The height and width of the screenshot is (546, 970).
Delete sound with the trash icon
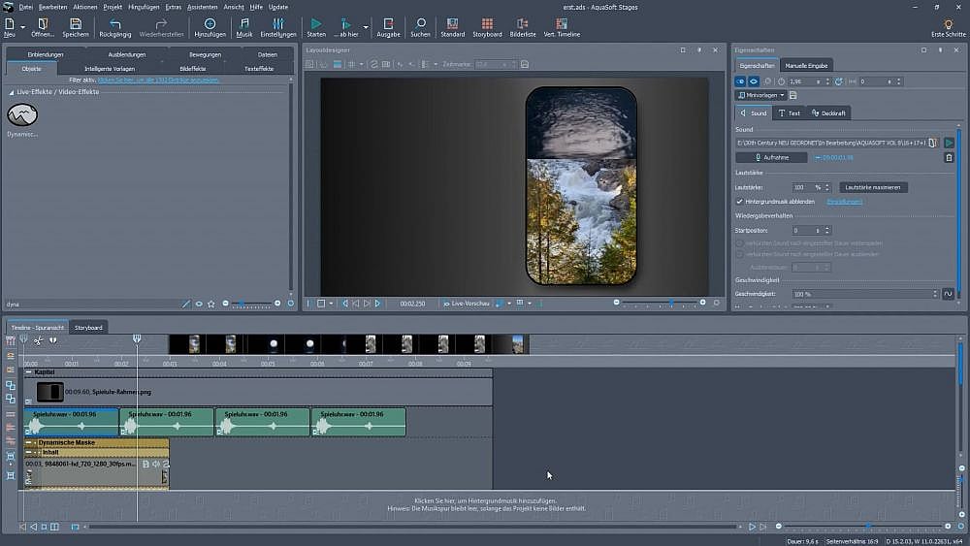coord(949,157)
